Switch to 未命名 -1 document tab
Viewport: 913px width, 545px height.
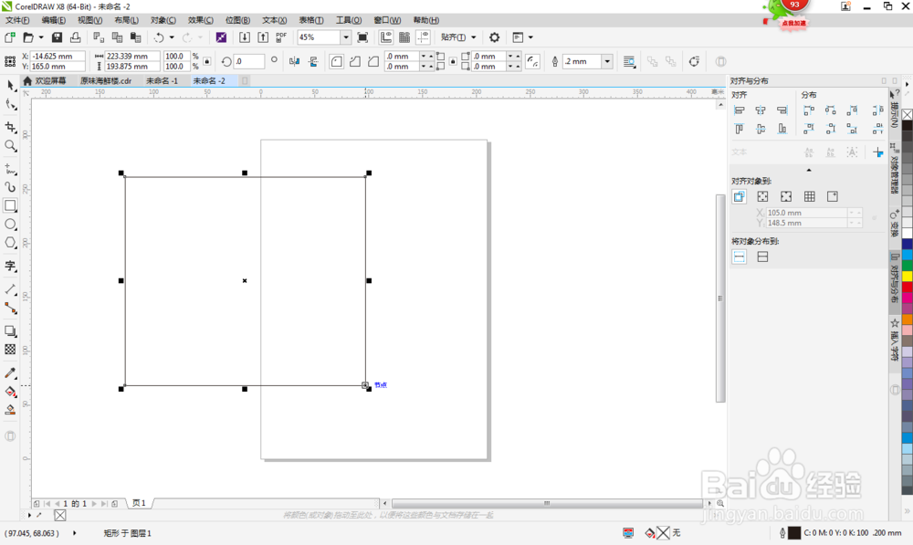click(x=162, y=81)
